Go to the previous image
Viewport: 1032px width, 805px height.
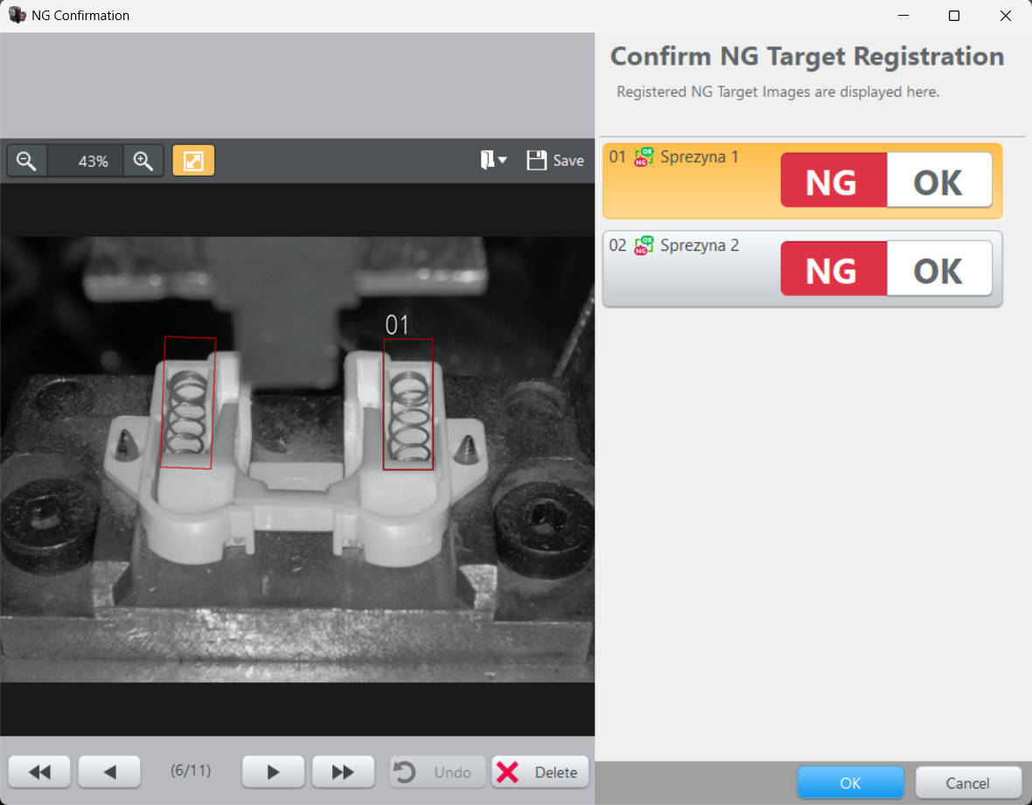(x=109, y=772)
